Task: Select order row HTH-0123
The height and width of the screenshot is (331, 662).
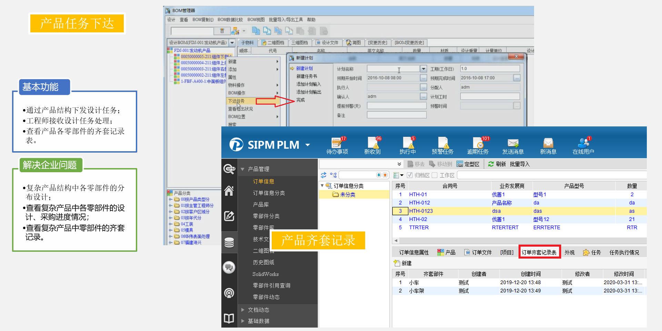Action: (421, 211)
